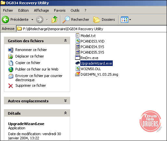167x141 pixels.
Task: Click Supprimer ce fichier link
Action: (x=31, y=85)
